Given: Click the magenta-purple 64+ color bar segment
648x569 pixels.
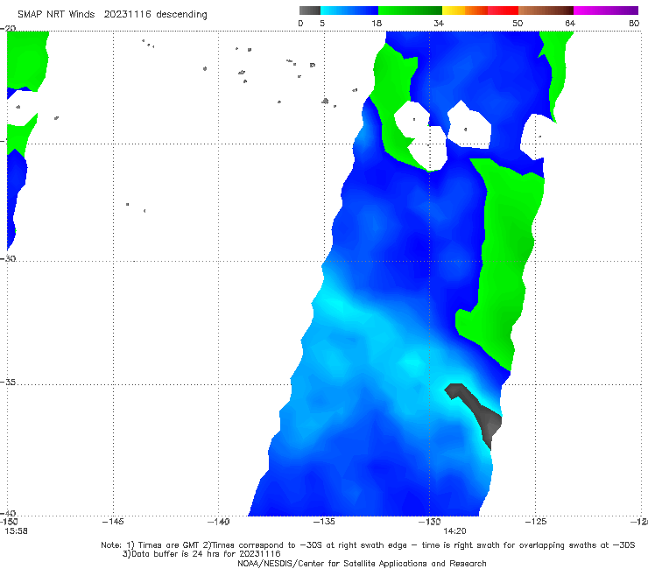Looking at the screenshot, I should point(606,11).
